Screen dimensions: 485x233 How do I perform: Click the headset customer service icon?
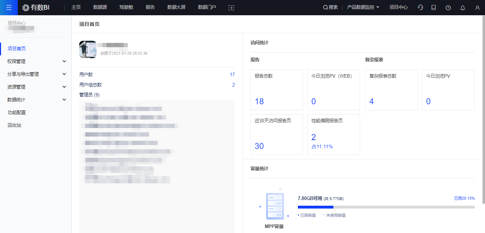pyautogui.click(x=420, y=7)
